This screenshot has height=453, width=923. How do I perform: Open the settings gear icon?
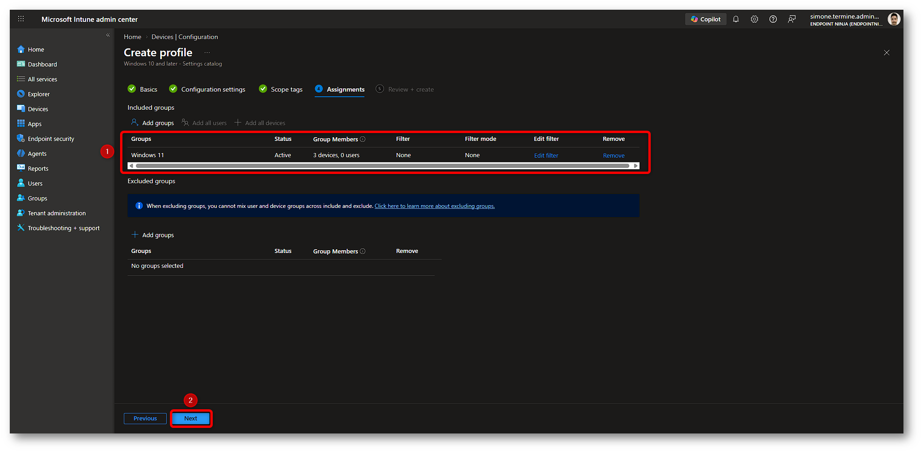pyautogui.click(x=755, y=19)
